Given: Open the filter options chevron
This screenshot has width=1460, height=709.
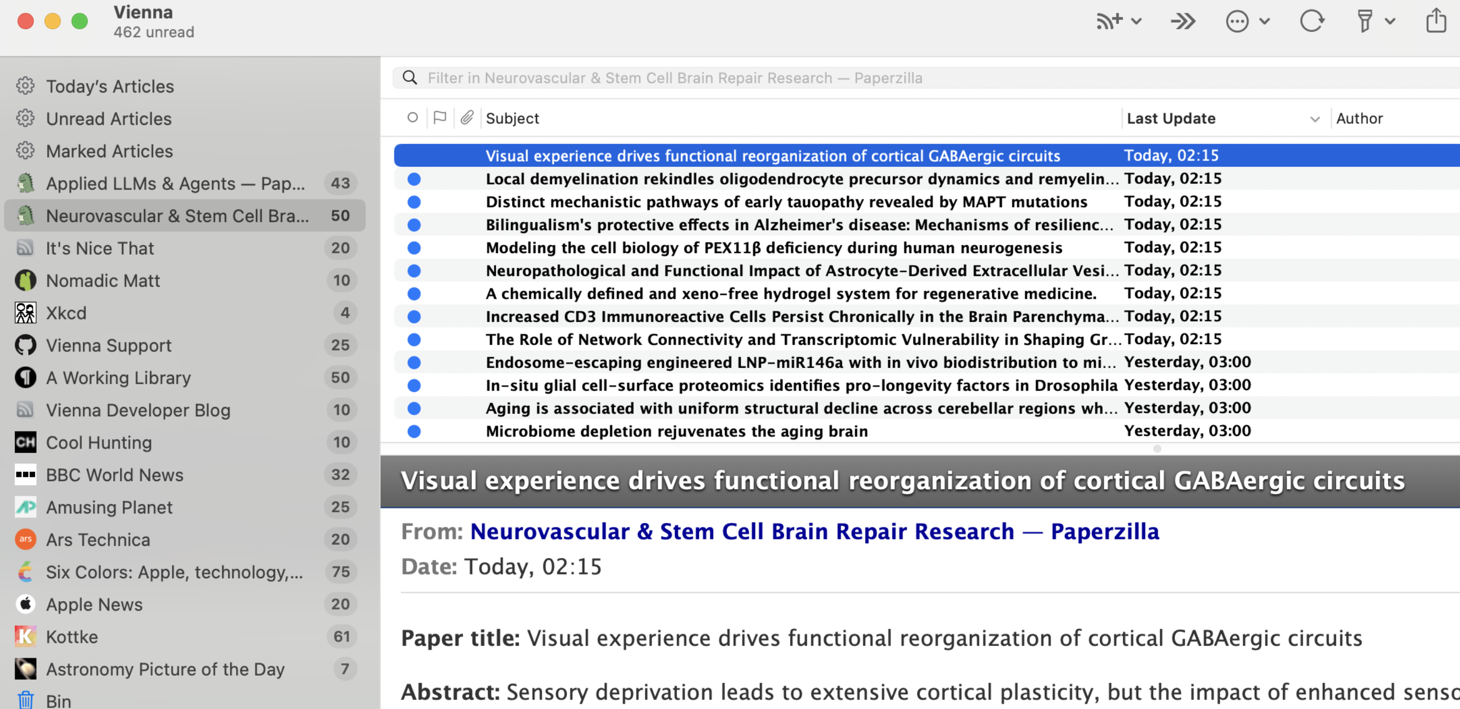Looking at the screenshot, I should pyautogui.click(x=1390, y=22).
